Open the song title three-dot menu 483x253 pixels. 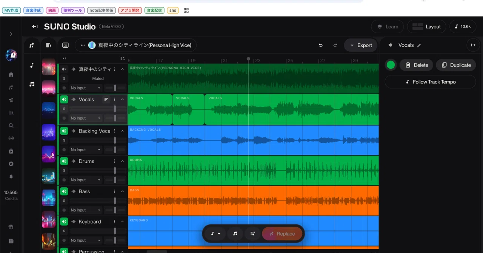(x=83, y=45)
